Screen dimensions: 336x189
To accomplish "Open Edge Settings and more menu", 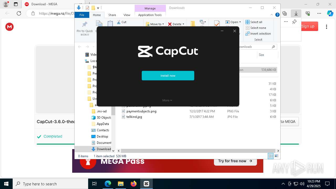I will coord(319,13).
